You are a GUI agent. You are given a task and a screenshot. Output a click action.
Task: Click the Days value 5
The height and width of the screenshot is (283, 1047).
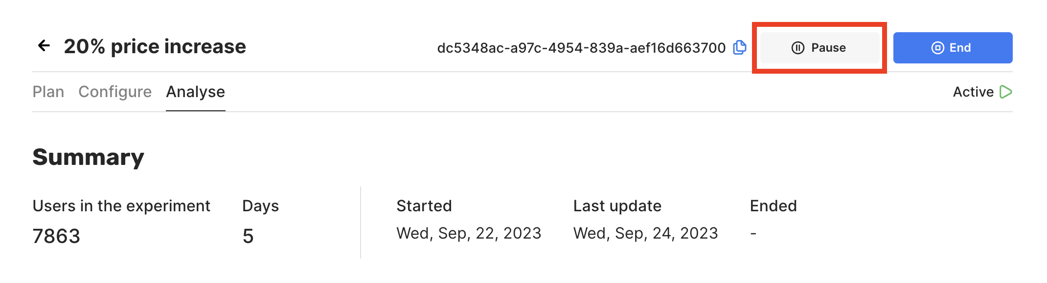pyautogui.click(x=248, y=236)
